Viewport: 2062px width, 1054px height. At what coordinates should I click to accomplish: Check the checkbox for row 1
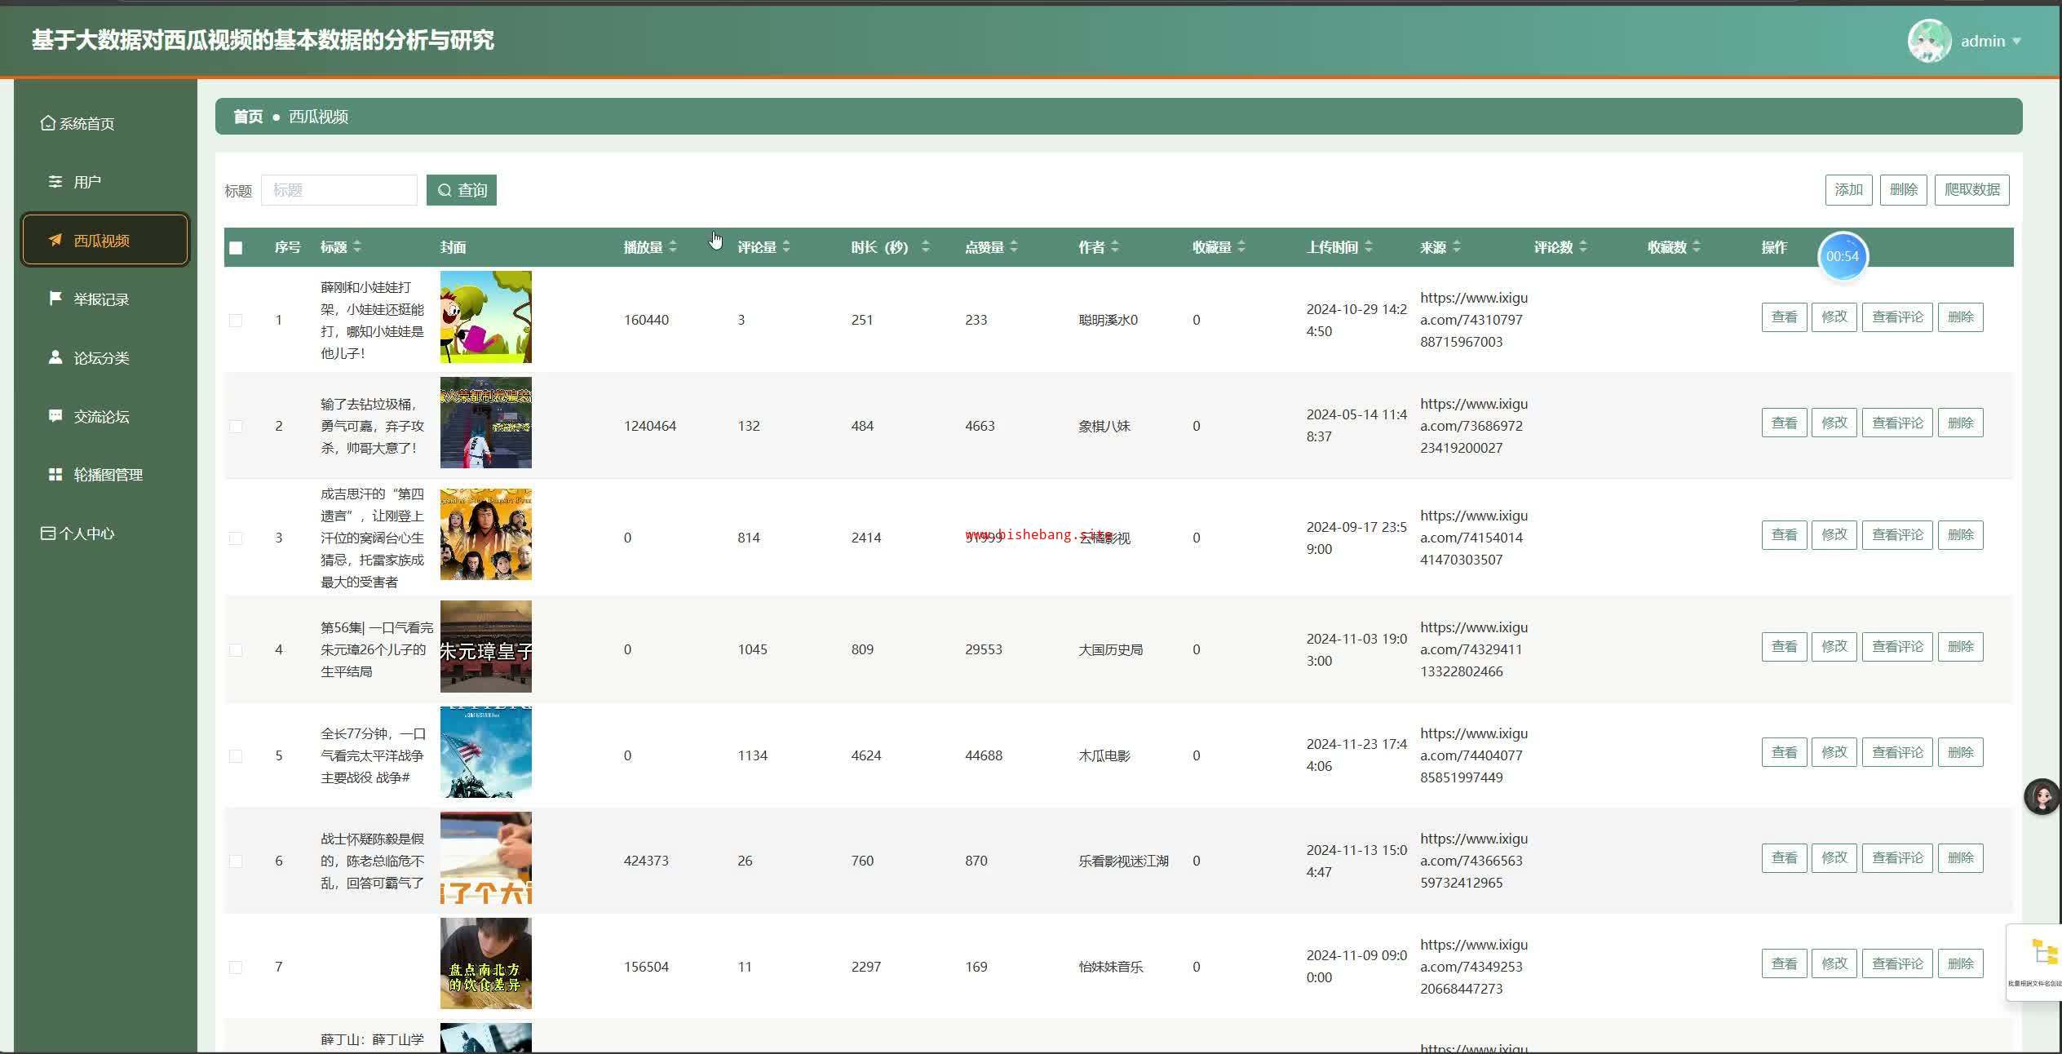236,321
